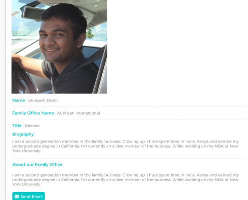Select the About our Family Office heading
248x200 pixels.
click(x=38, y=164)
